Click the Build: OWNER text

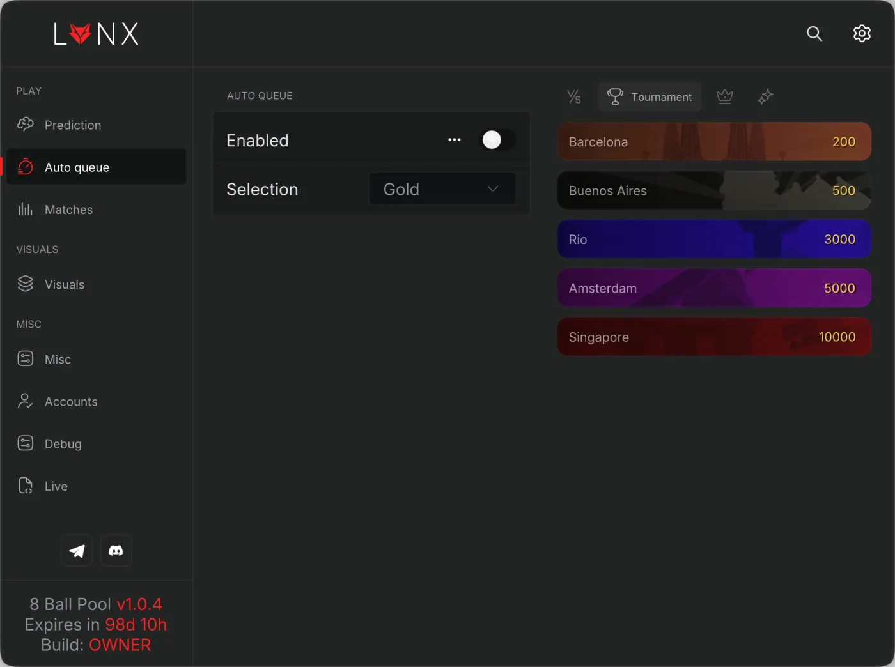96,645
